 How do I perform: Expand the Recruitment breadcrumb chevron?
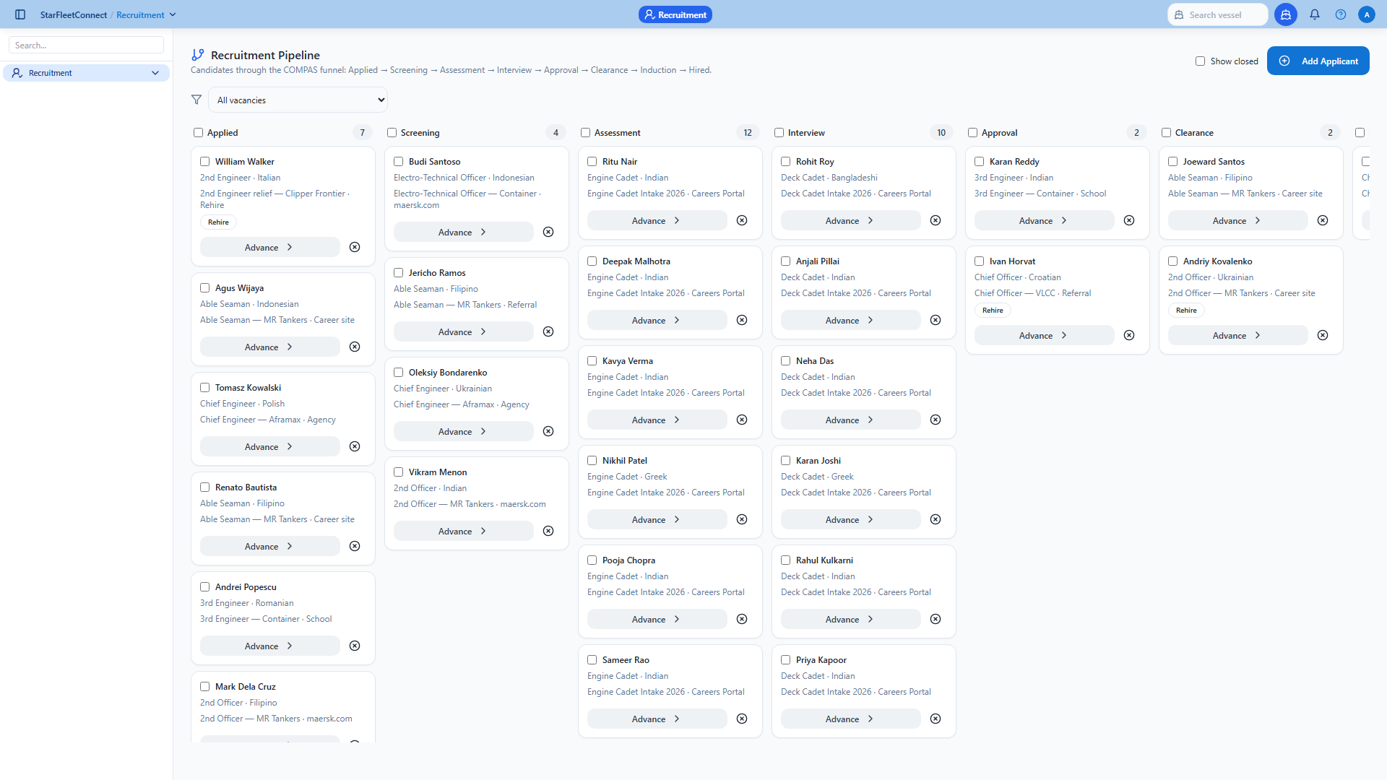[x=173, y=14]
